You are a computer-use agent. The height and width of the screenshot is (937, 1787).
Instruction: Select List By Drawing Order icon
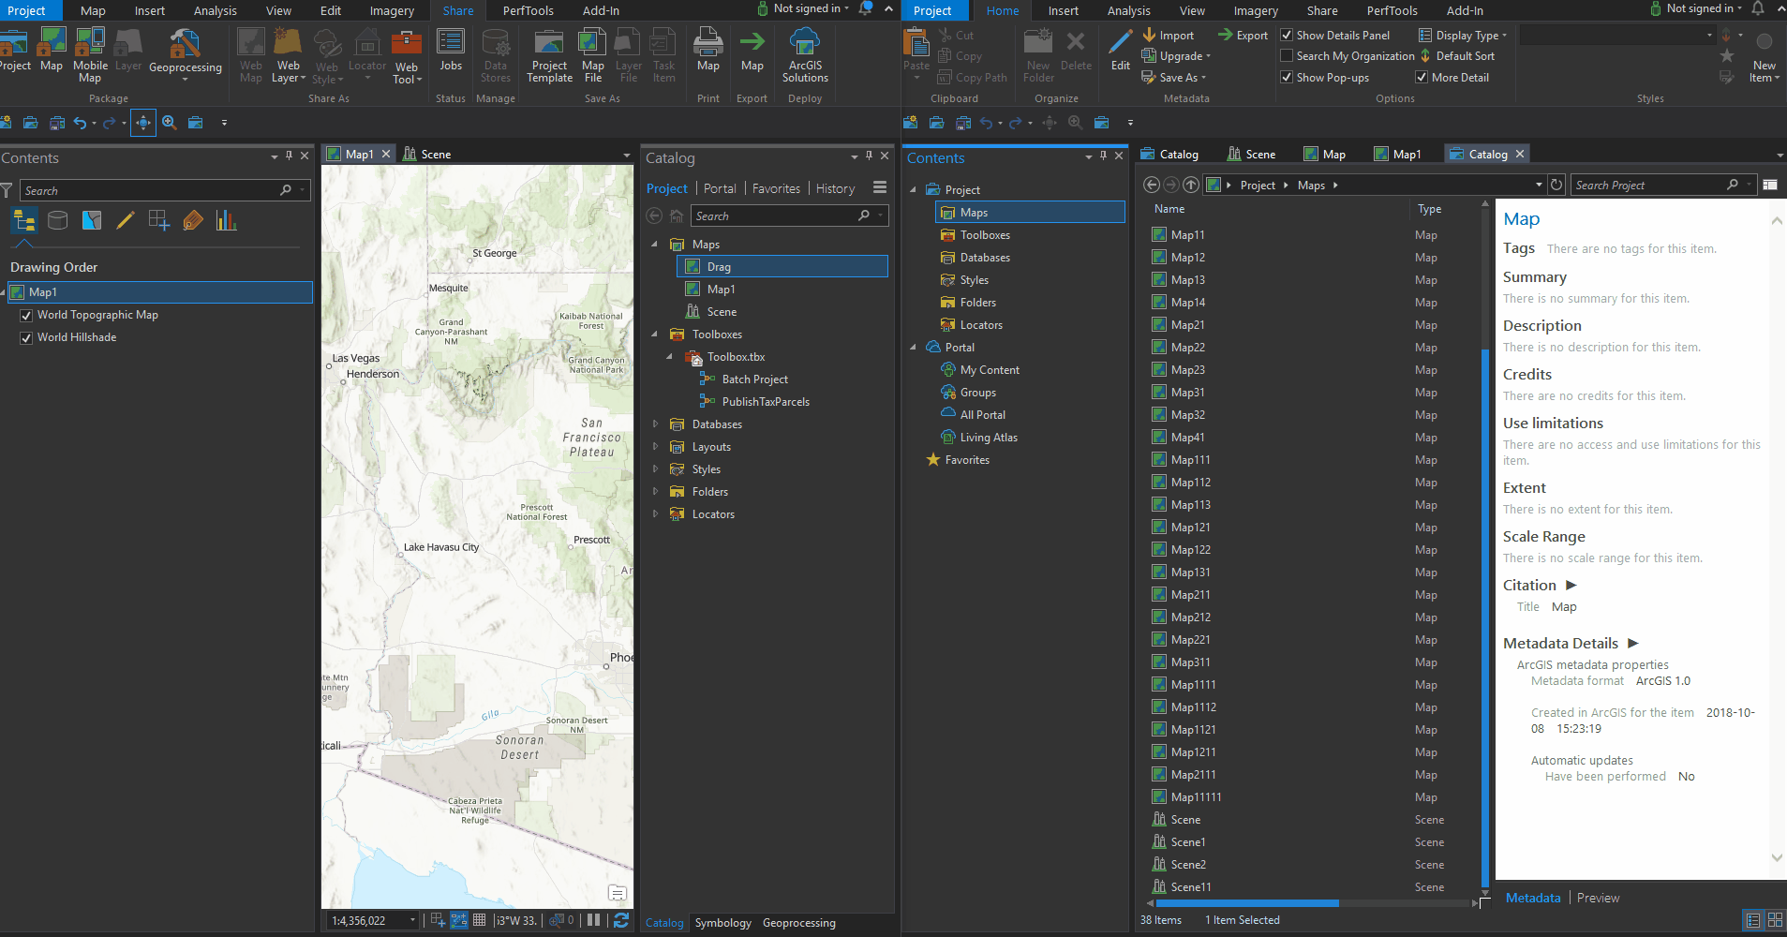point(24,221)
